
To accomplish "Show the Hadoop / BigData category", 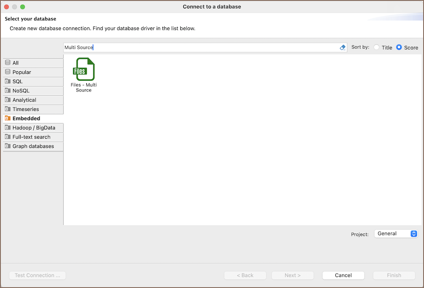I will click(34, 128).
